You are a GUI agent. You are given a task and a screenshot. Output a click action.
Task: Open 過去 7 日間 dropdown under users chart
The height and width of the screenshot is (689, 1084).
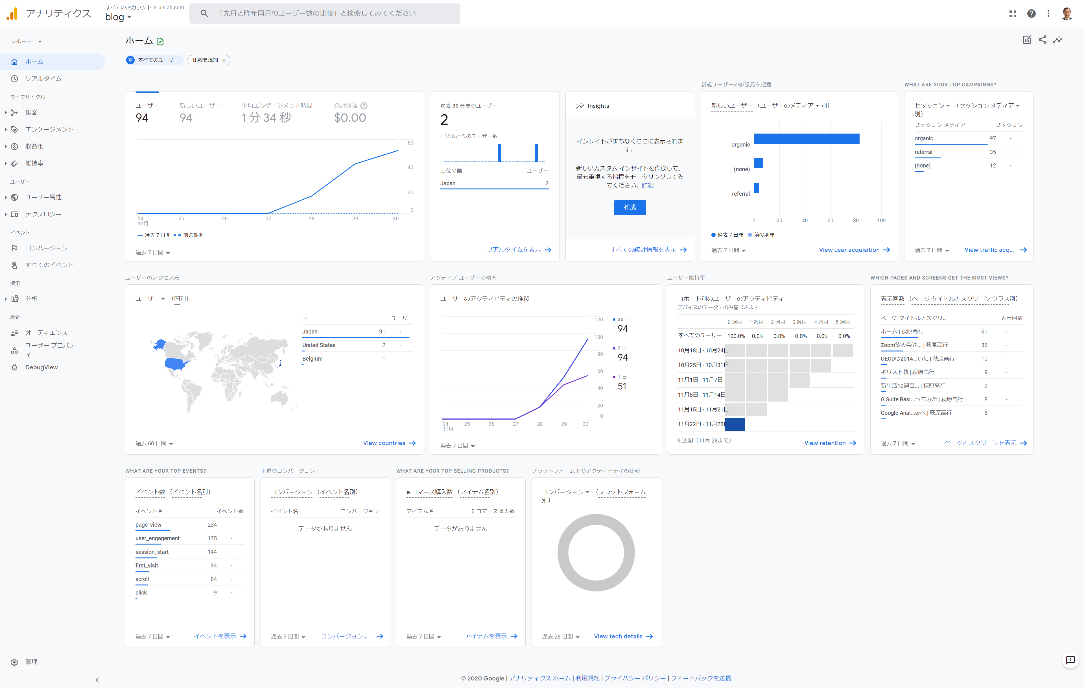153,253
